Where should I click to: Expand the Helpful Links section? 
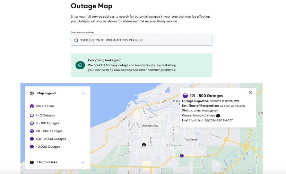tap(83, 162)
